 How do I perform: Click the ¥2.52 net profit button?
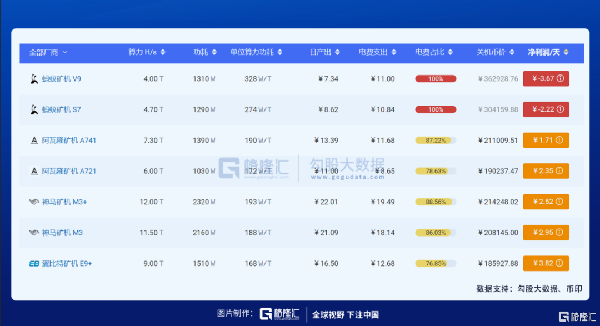pyautogui.click(x=546, y=202)
